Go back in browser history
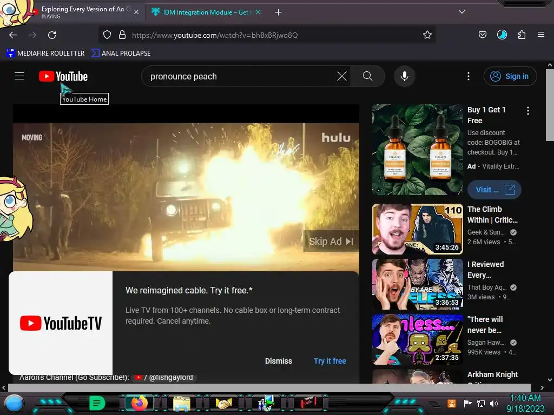Screen dimensions: 554x415 click(x=13, y=35)
